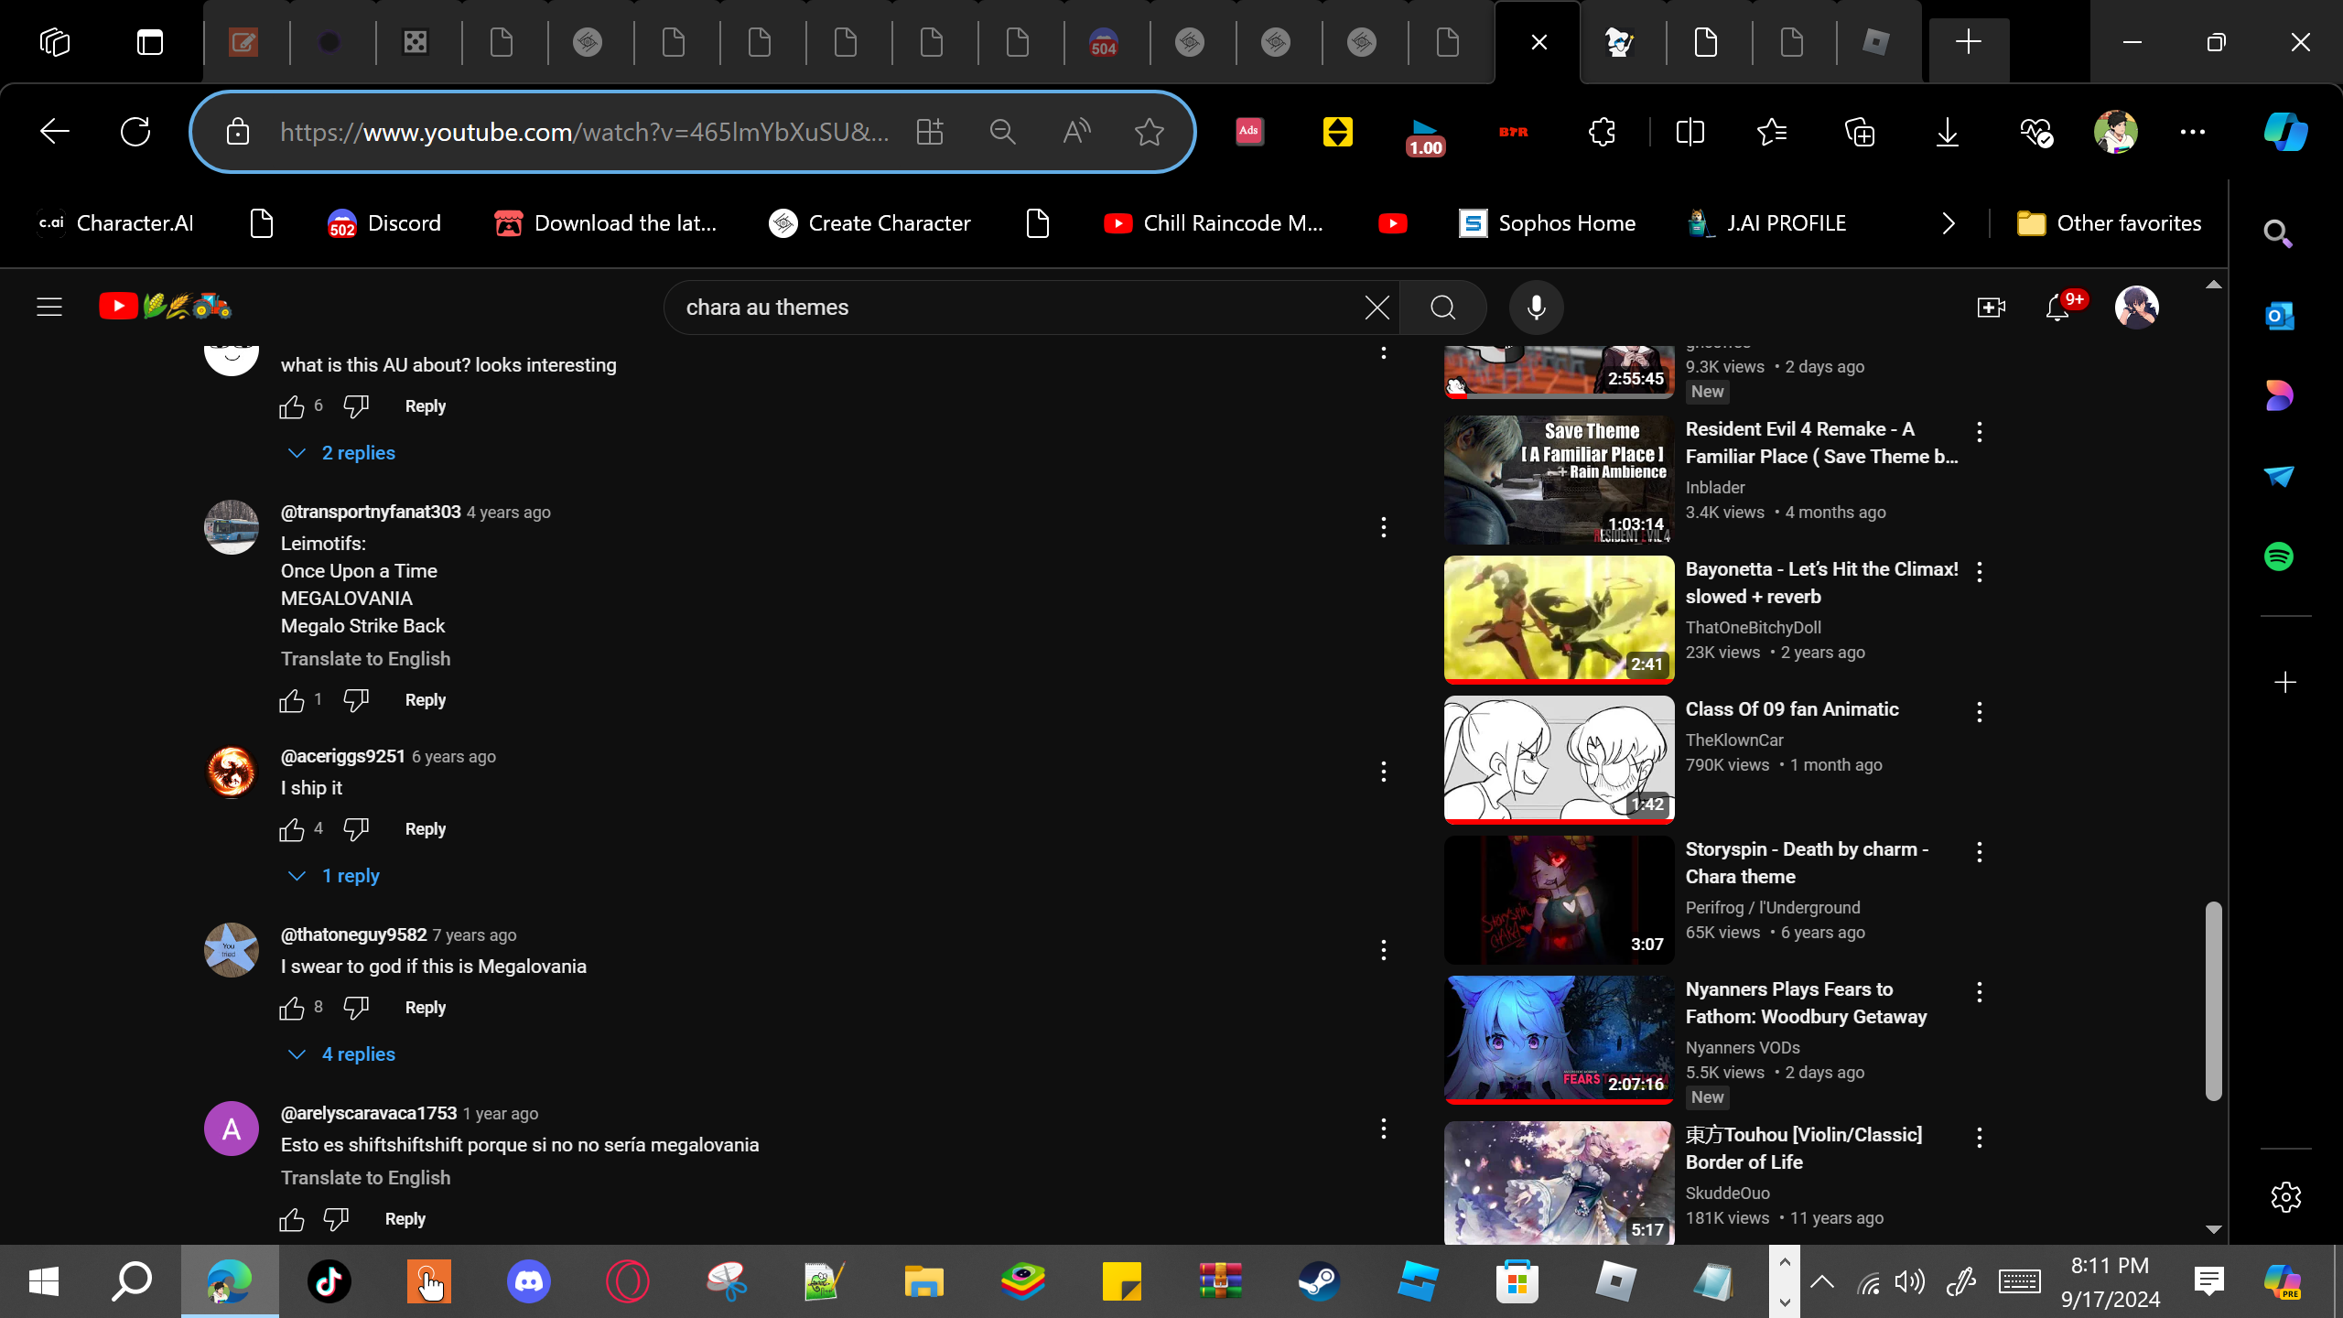Like the comment by @thatoneguy9582
This screenshot has height=1318, width=2343.
292,1008
